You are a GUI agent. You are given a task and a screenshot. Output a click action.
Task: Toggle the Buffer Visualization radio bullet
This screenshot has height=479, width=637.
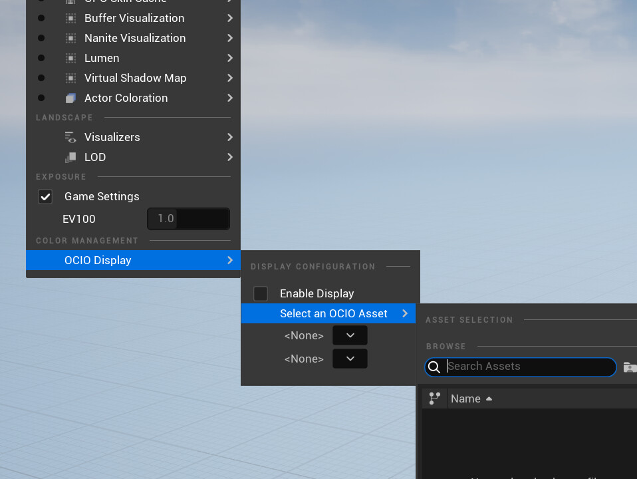[x=41, y=19]
